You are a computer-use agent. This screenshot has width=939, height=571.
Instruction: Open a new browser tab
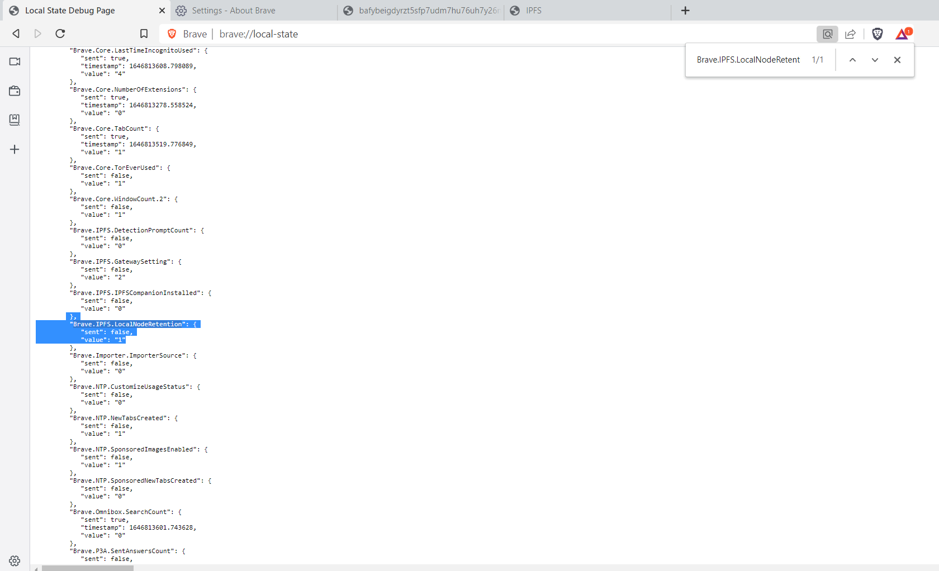pyautogui.click(x=685, y=10)
